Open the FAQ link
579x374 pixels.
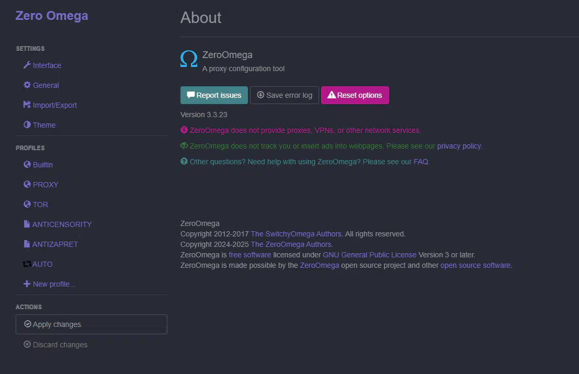coord(421,162)
